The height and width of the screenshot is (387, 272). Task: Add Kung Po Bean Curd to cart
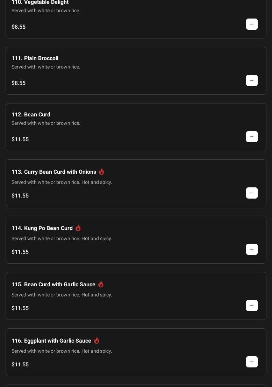pos(252,249)
